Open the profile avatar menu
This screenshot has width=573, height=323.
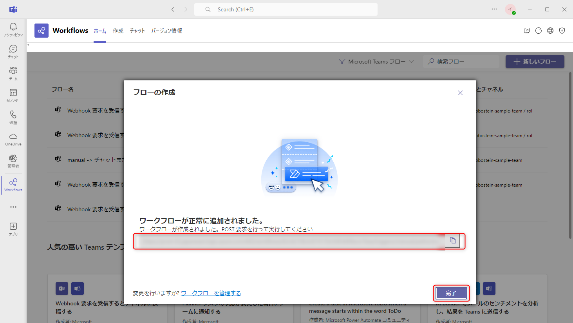coord(510,9)
